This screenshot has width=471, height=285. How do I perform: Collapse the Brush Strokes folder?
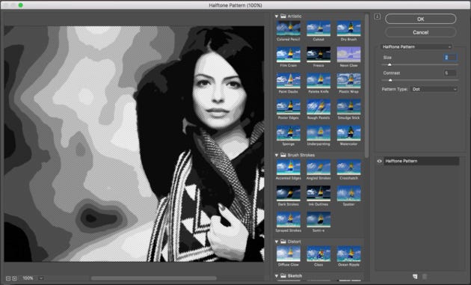277,155
